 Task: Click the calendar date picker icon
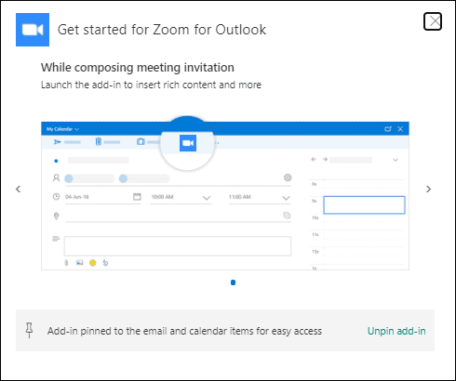coord(137,197)
